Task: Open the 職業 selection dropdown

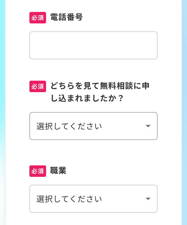Action: 93,199
